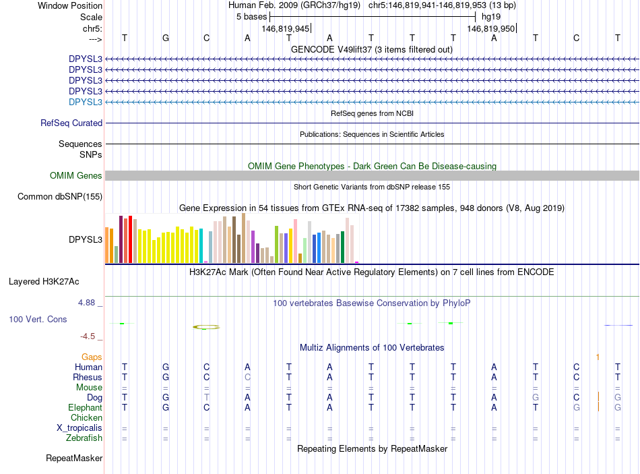Screen dimensions: 640x474
Task: Click the Window Position track label
Action: pyautogui.click(x=70, y=5)
